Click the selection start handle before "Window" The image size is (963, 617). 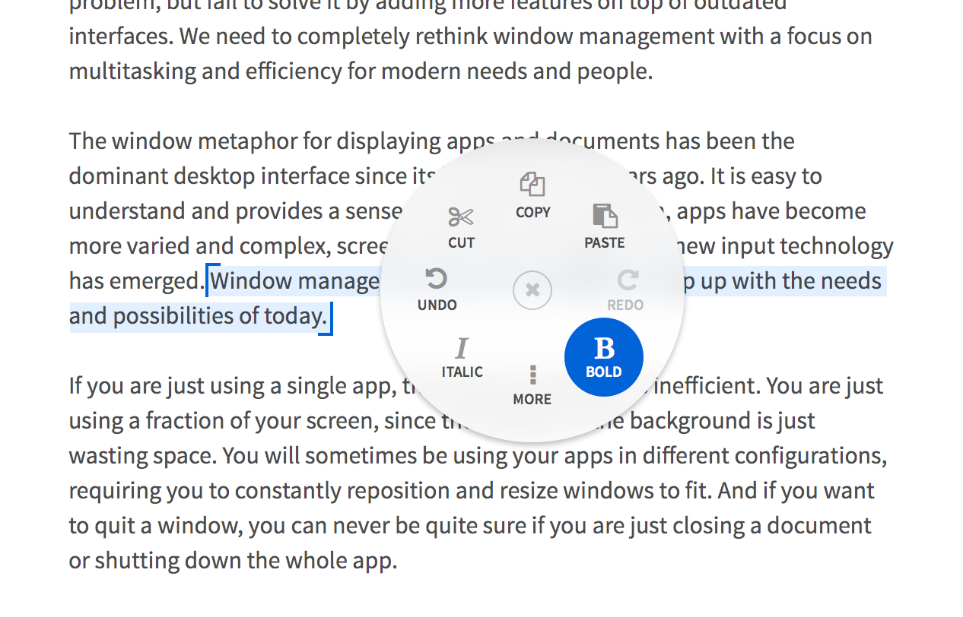click(x=208, y=280)
